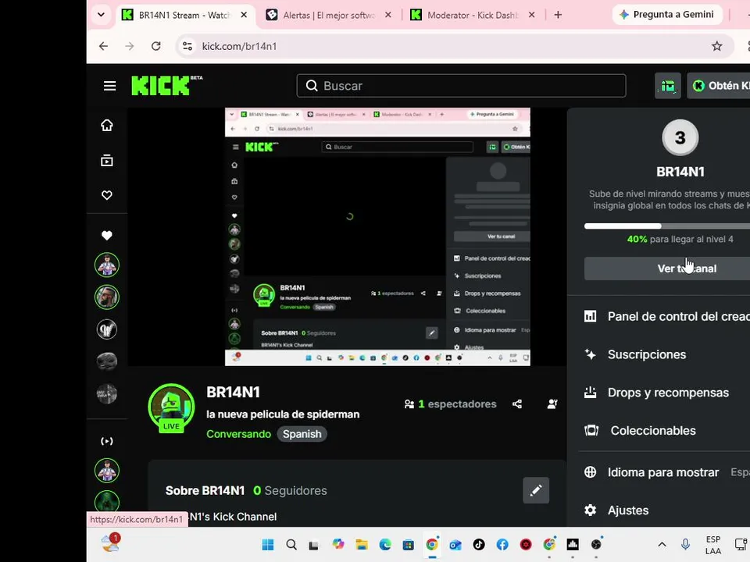
Task: Open a new browser tab
Action: (x=558, y=15)
